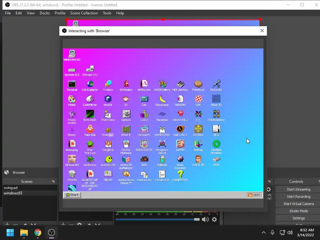Open the Help menu
Image resolution: width=320 pixels, height=240 pixels.
pos(120,13)
